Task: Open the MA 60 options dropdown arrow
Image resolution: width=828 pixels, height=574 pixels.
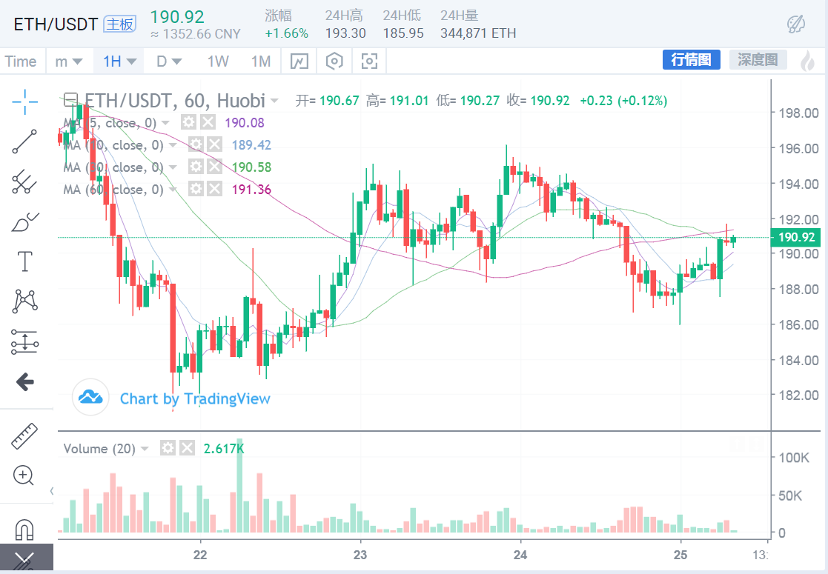Action: (173, 190)
